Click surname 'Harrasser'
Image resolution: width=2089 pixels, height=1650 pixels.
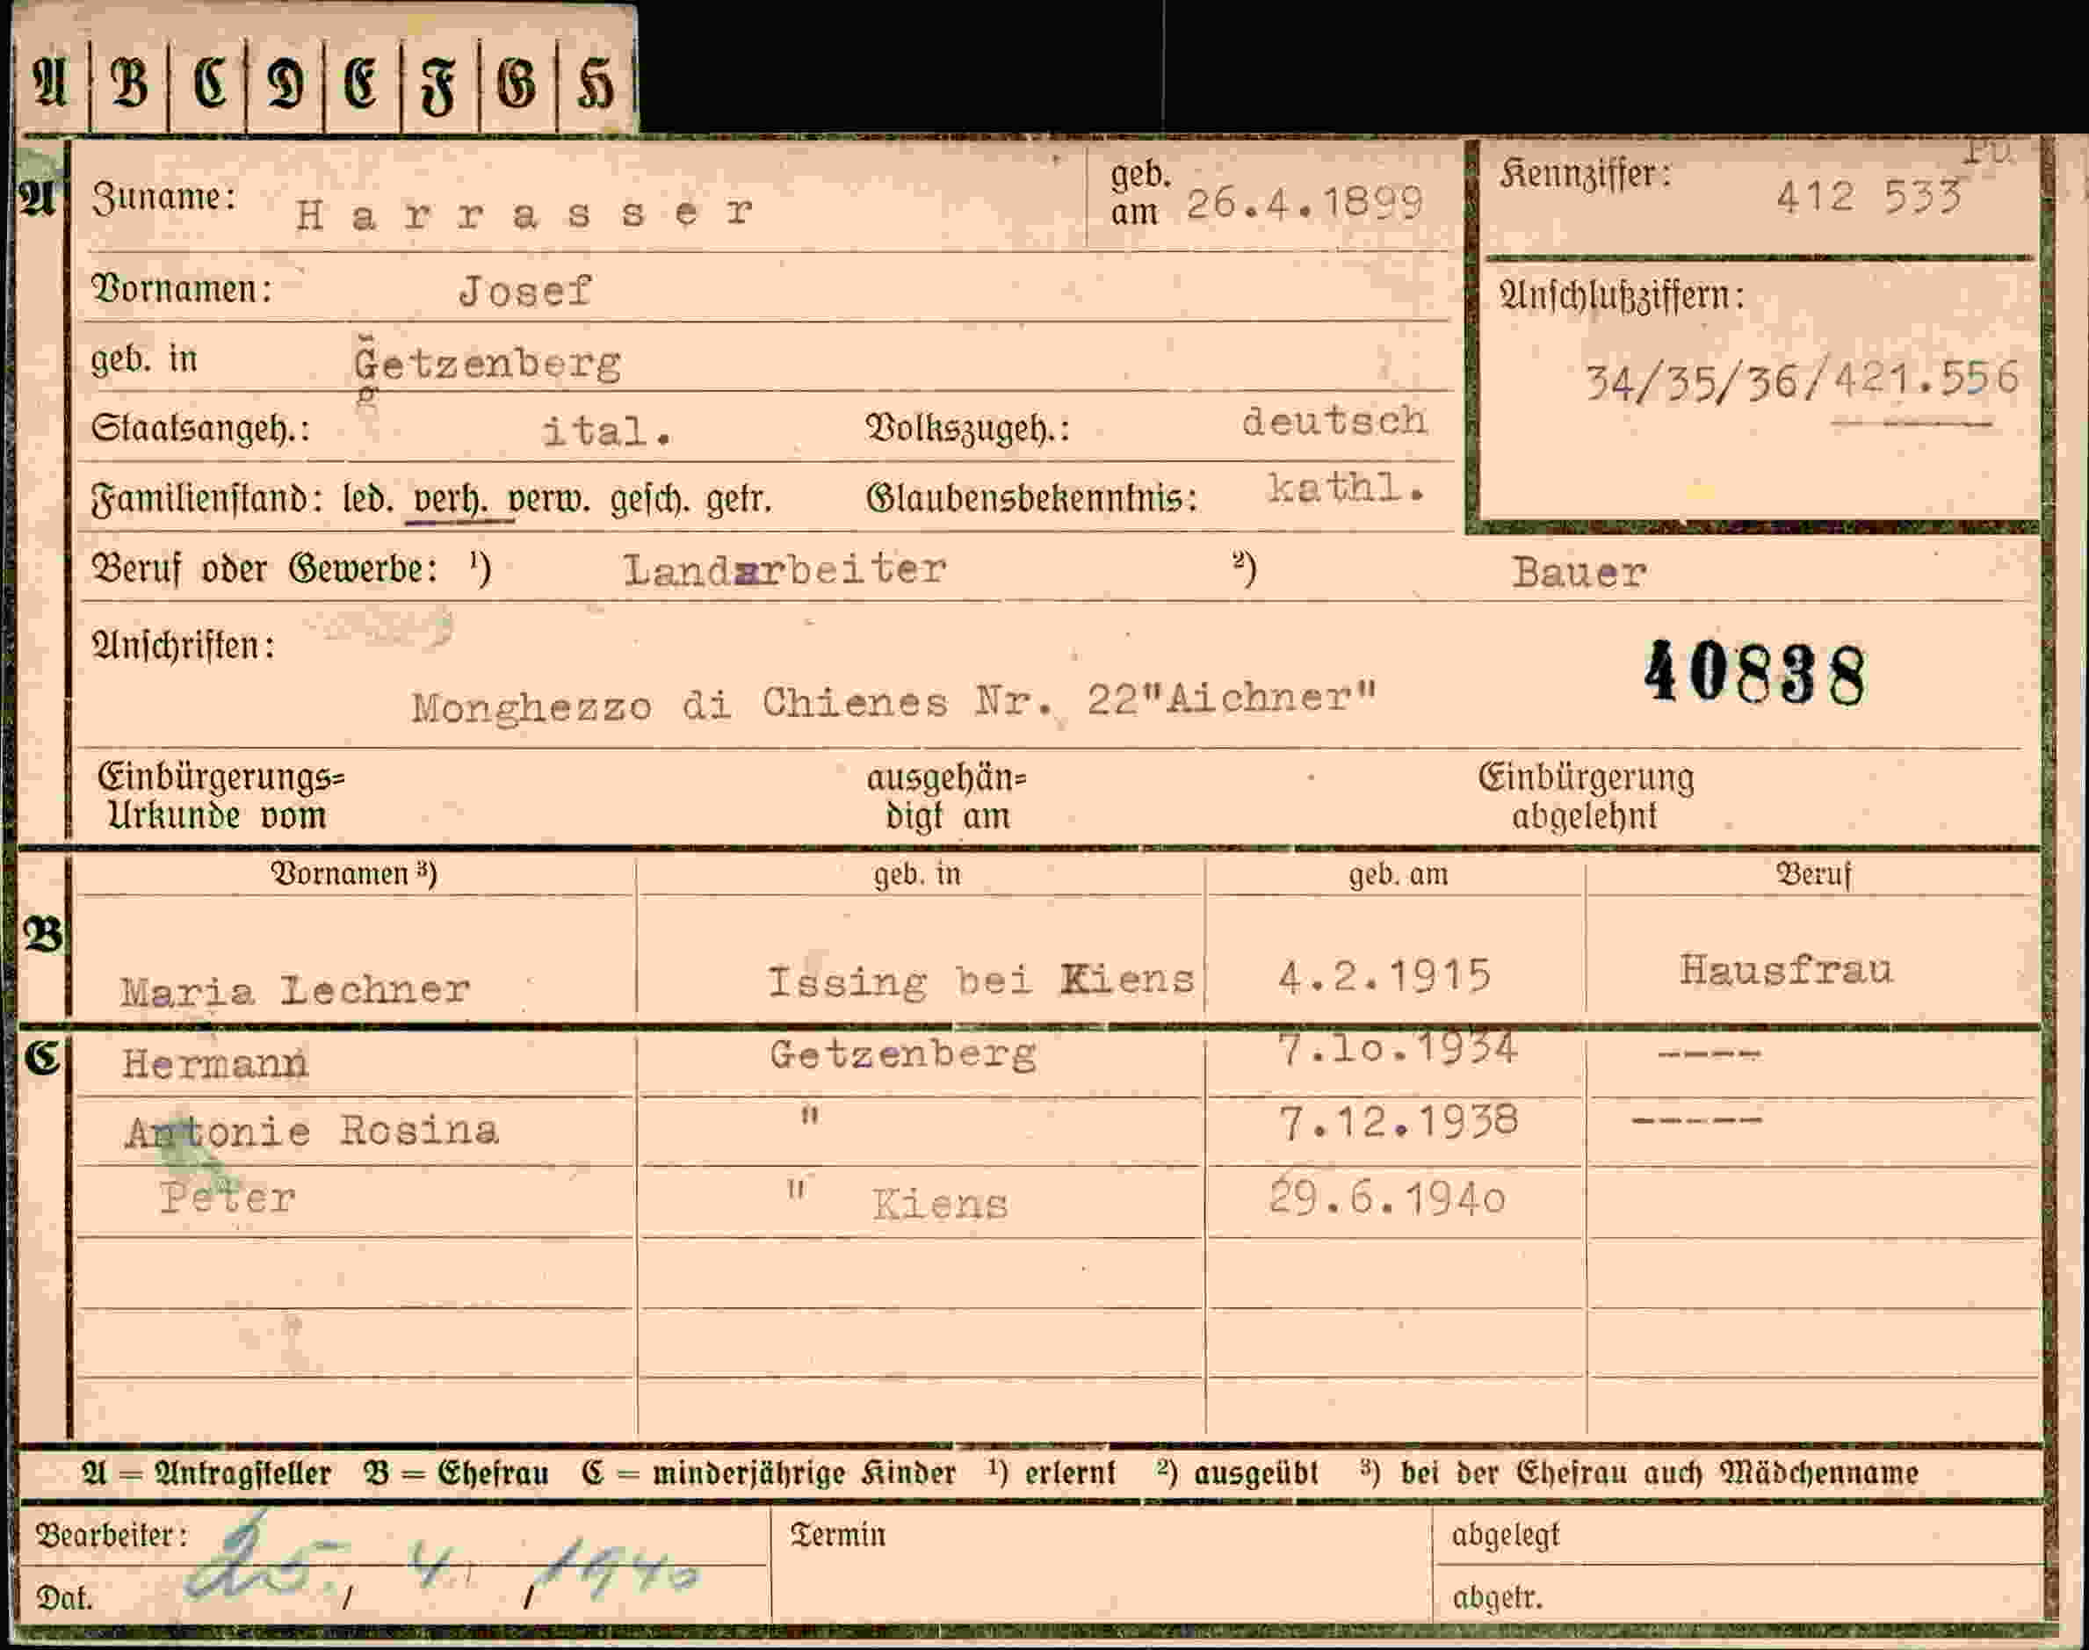click(524, 213)
